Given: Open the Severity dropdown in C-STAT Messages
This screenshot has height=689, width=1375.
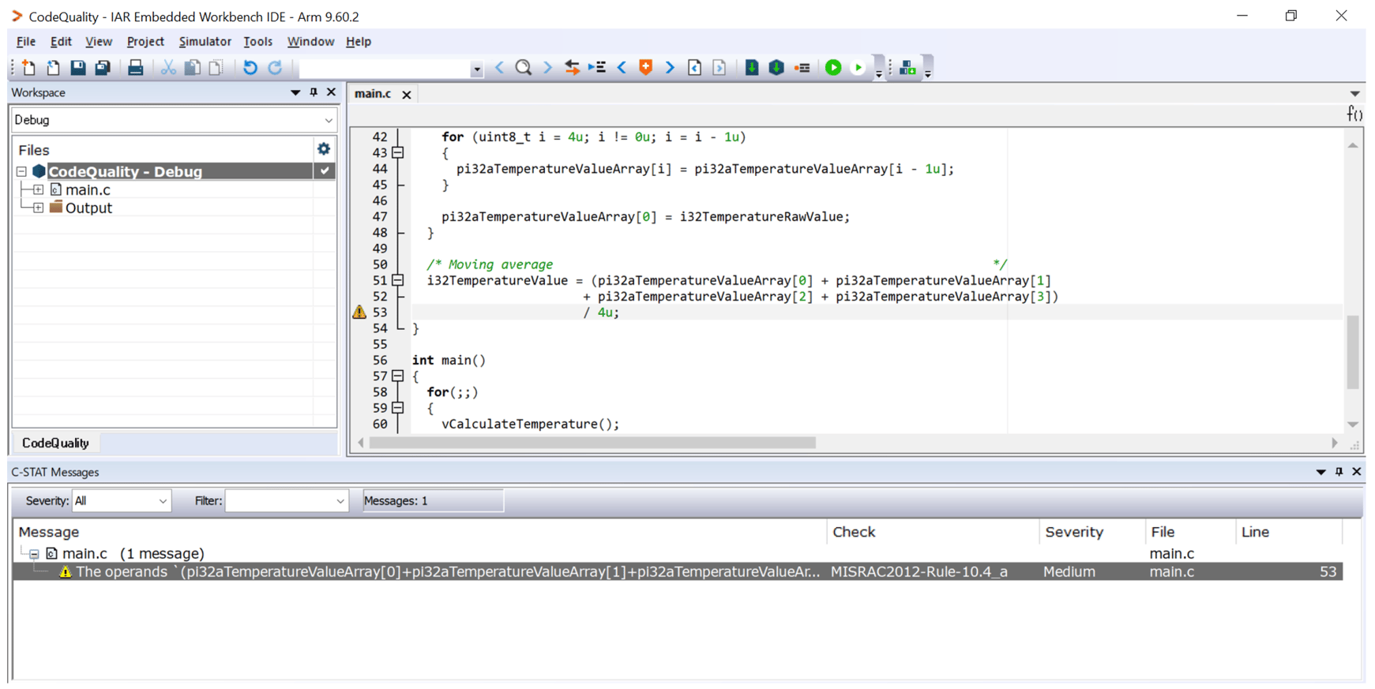Looking at the screenshot, I should click(121, 501).
